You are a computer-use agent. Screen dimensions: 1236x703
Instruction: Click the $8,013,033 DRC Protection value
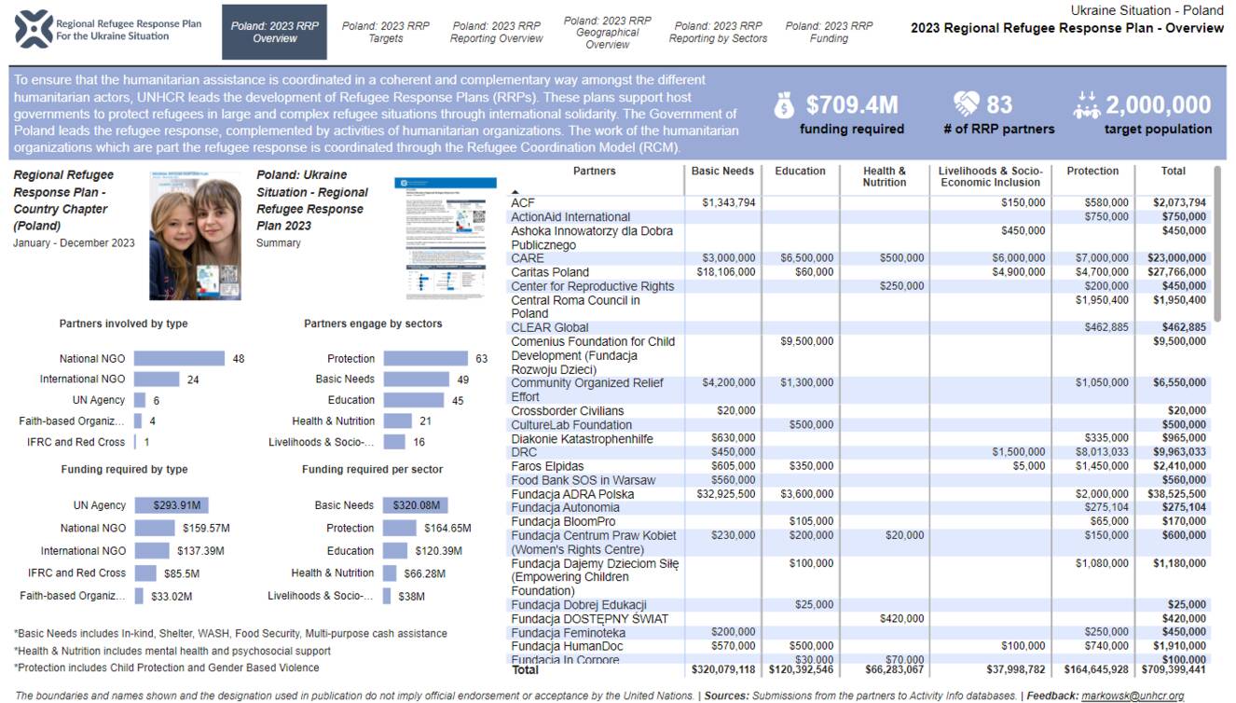(x=1102, y=452)
